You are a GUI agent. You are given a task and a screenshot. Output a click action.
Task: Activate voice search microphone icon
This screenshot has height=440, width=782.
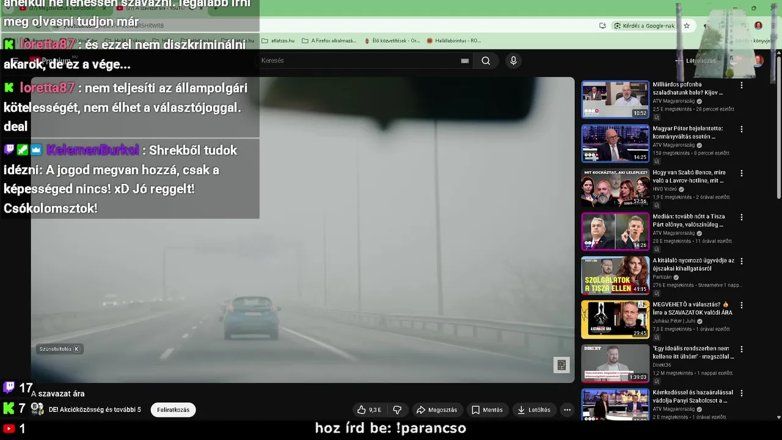(x=513, y=61)
